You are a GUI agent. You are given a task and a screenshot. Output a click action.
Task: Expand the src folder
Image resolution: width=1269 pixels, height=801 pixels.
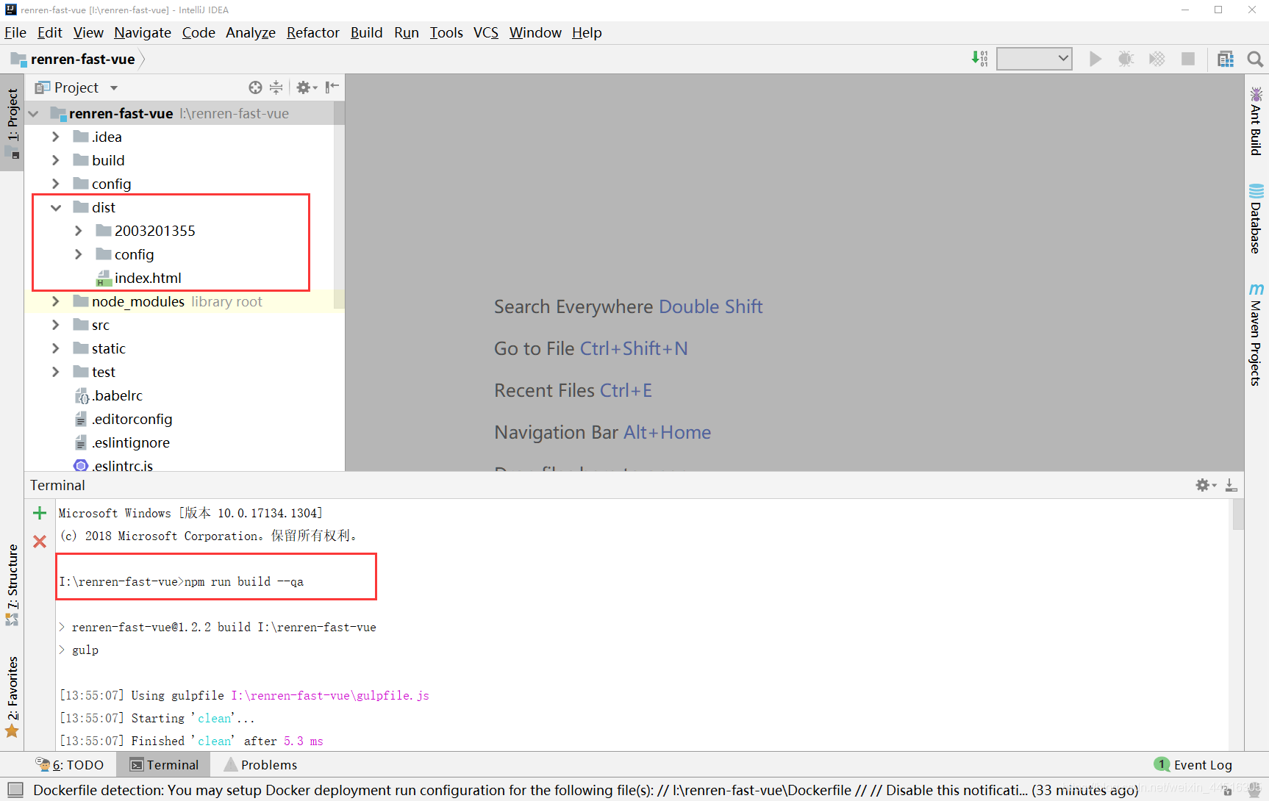click(56, 325)
